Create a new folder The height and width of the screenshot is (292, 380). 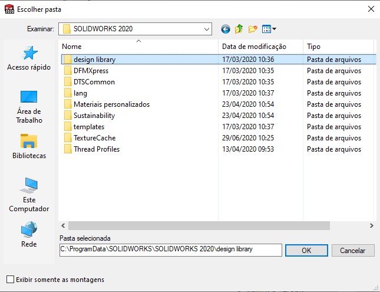point(253,29)
